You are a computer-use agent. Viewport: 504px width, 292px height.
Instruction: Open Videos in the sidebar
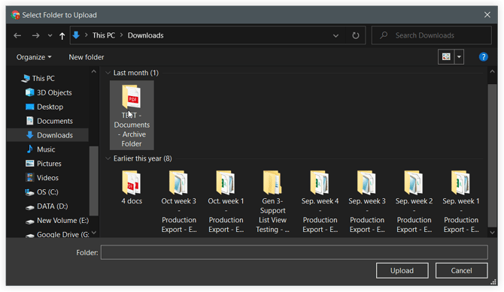42,178
